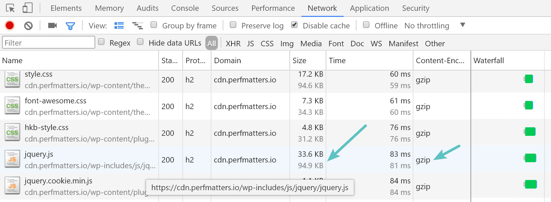551x202 pixels.
Task: Show overview with the waterfall view icon
Action: (138, 26)
